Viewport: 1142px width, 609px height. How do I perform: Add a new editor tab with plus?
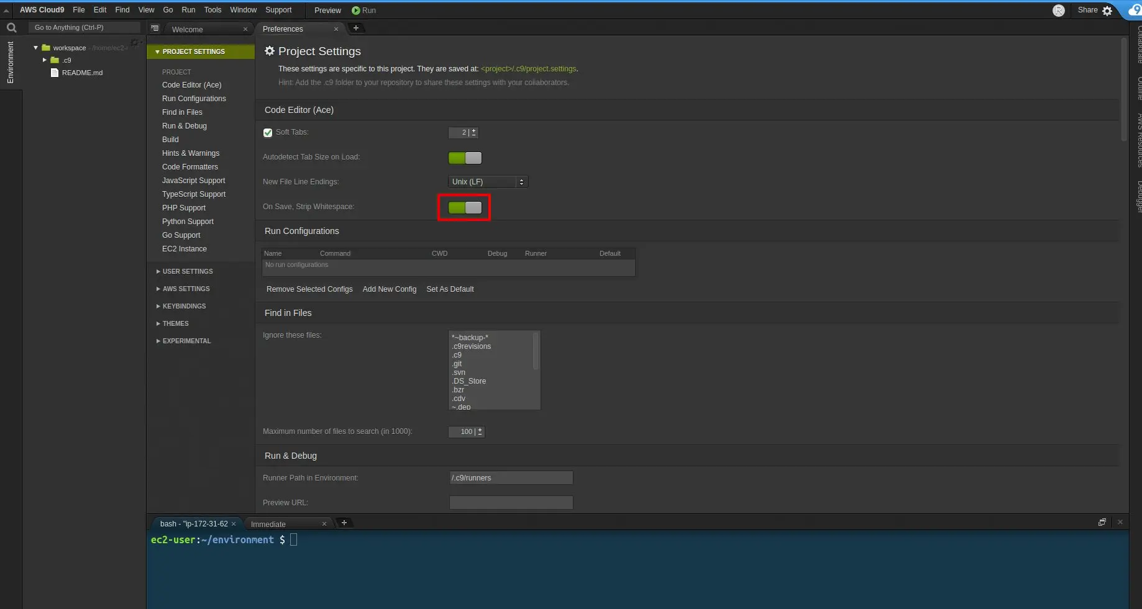pos(356,28)
